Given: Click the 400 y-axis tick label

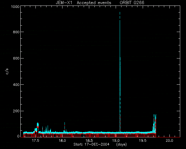Looking at the screenshot, I should click(x=16, y=85).
